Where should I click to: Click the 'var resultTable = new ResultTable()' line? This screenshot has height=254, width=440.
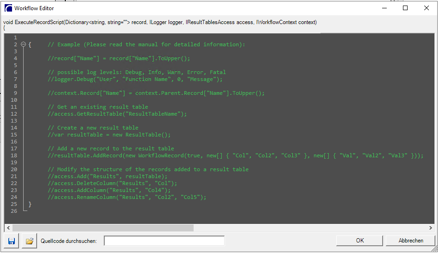pyautogui.click(x=109, y=135)
